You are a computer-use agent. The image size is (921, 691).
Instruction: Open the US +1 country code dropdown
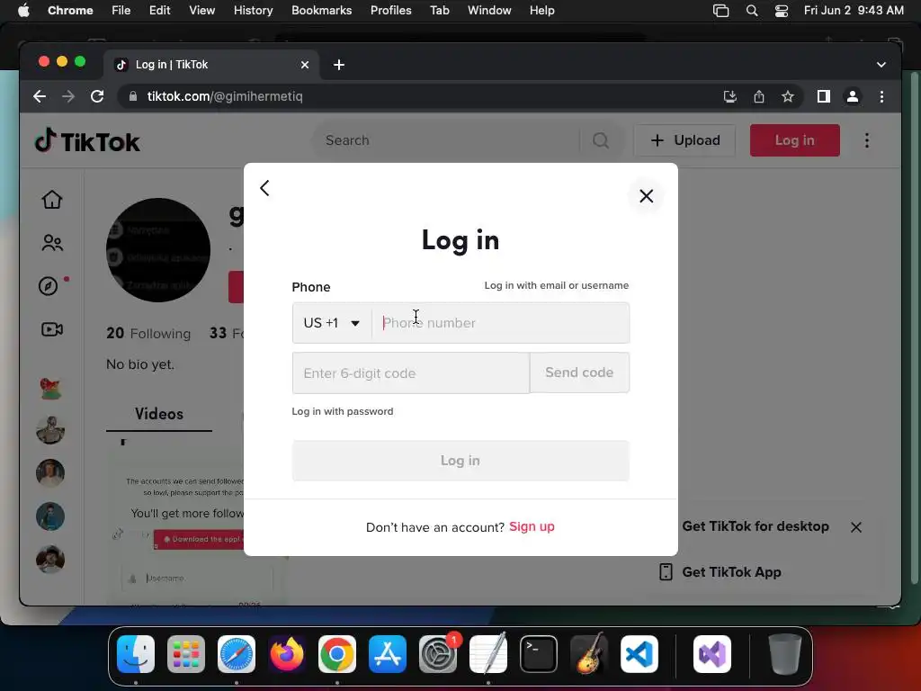pos(332,323)
